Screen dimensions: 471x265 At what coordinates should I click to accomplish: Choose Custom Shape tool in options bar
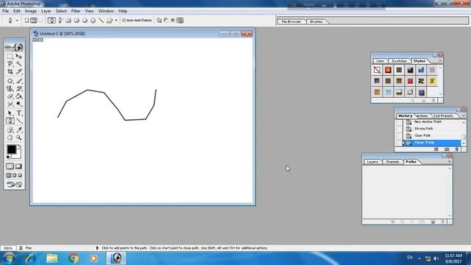pos(110,21)
